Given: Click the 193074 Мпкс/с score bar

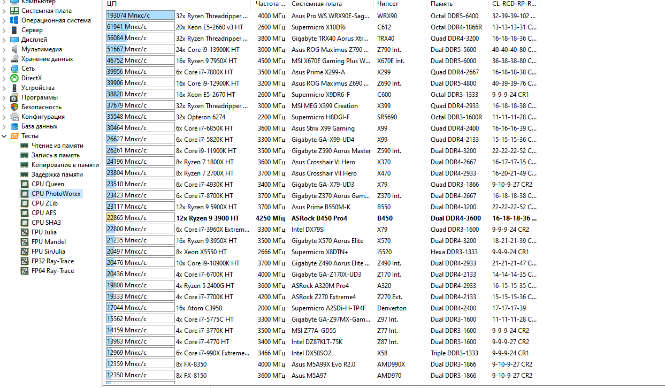Looking at the screenshot, I should point(140,16).
